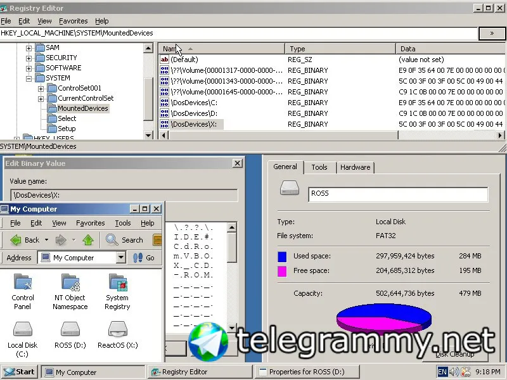Click the \DosDevices\D: binary value icon
507x380 pixels.
click(164, 113)
